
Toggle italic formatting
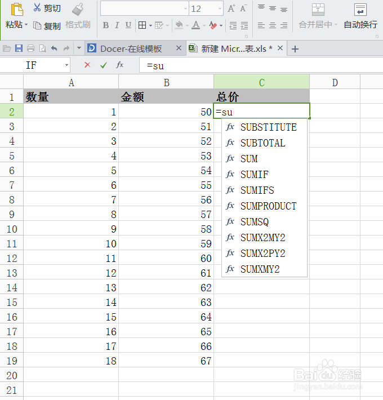coord(117,25)
